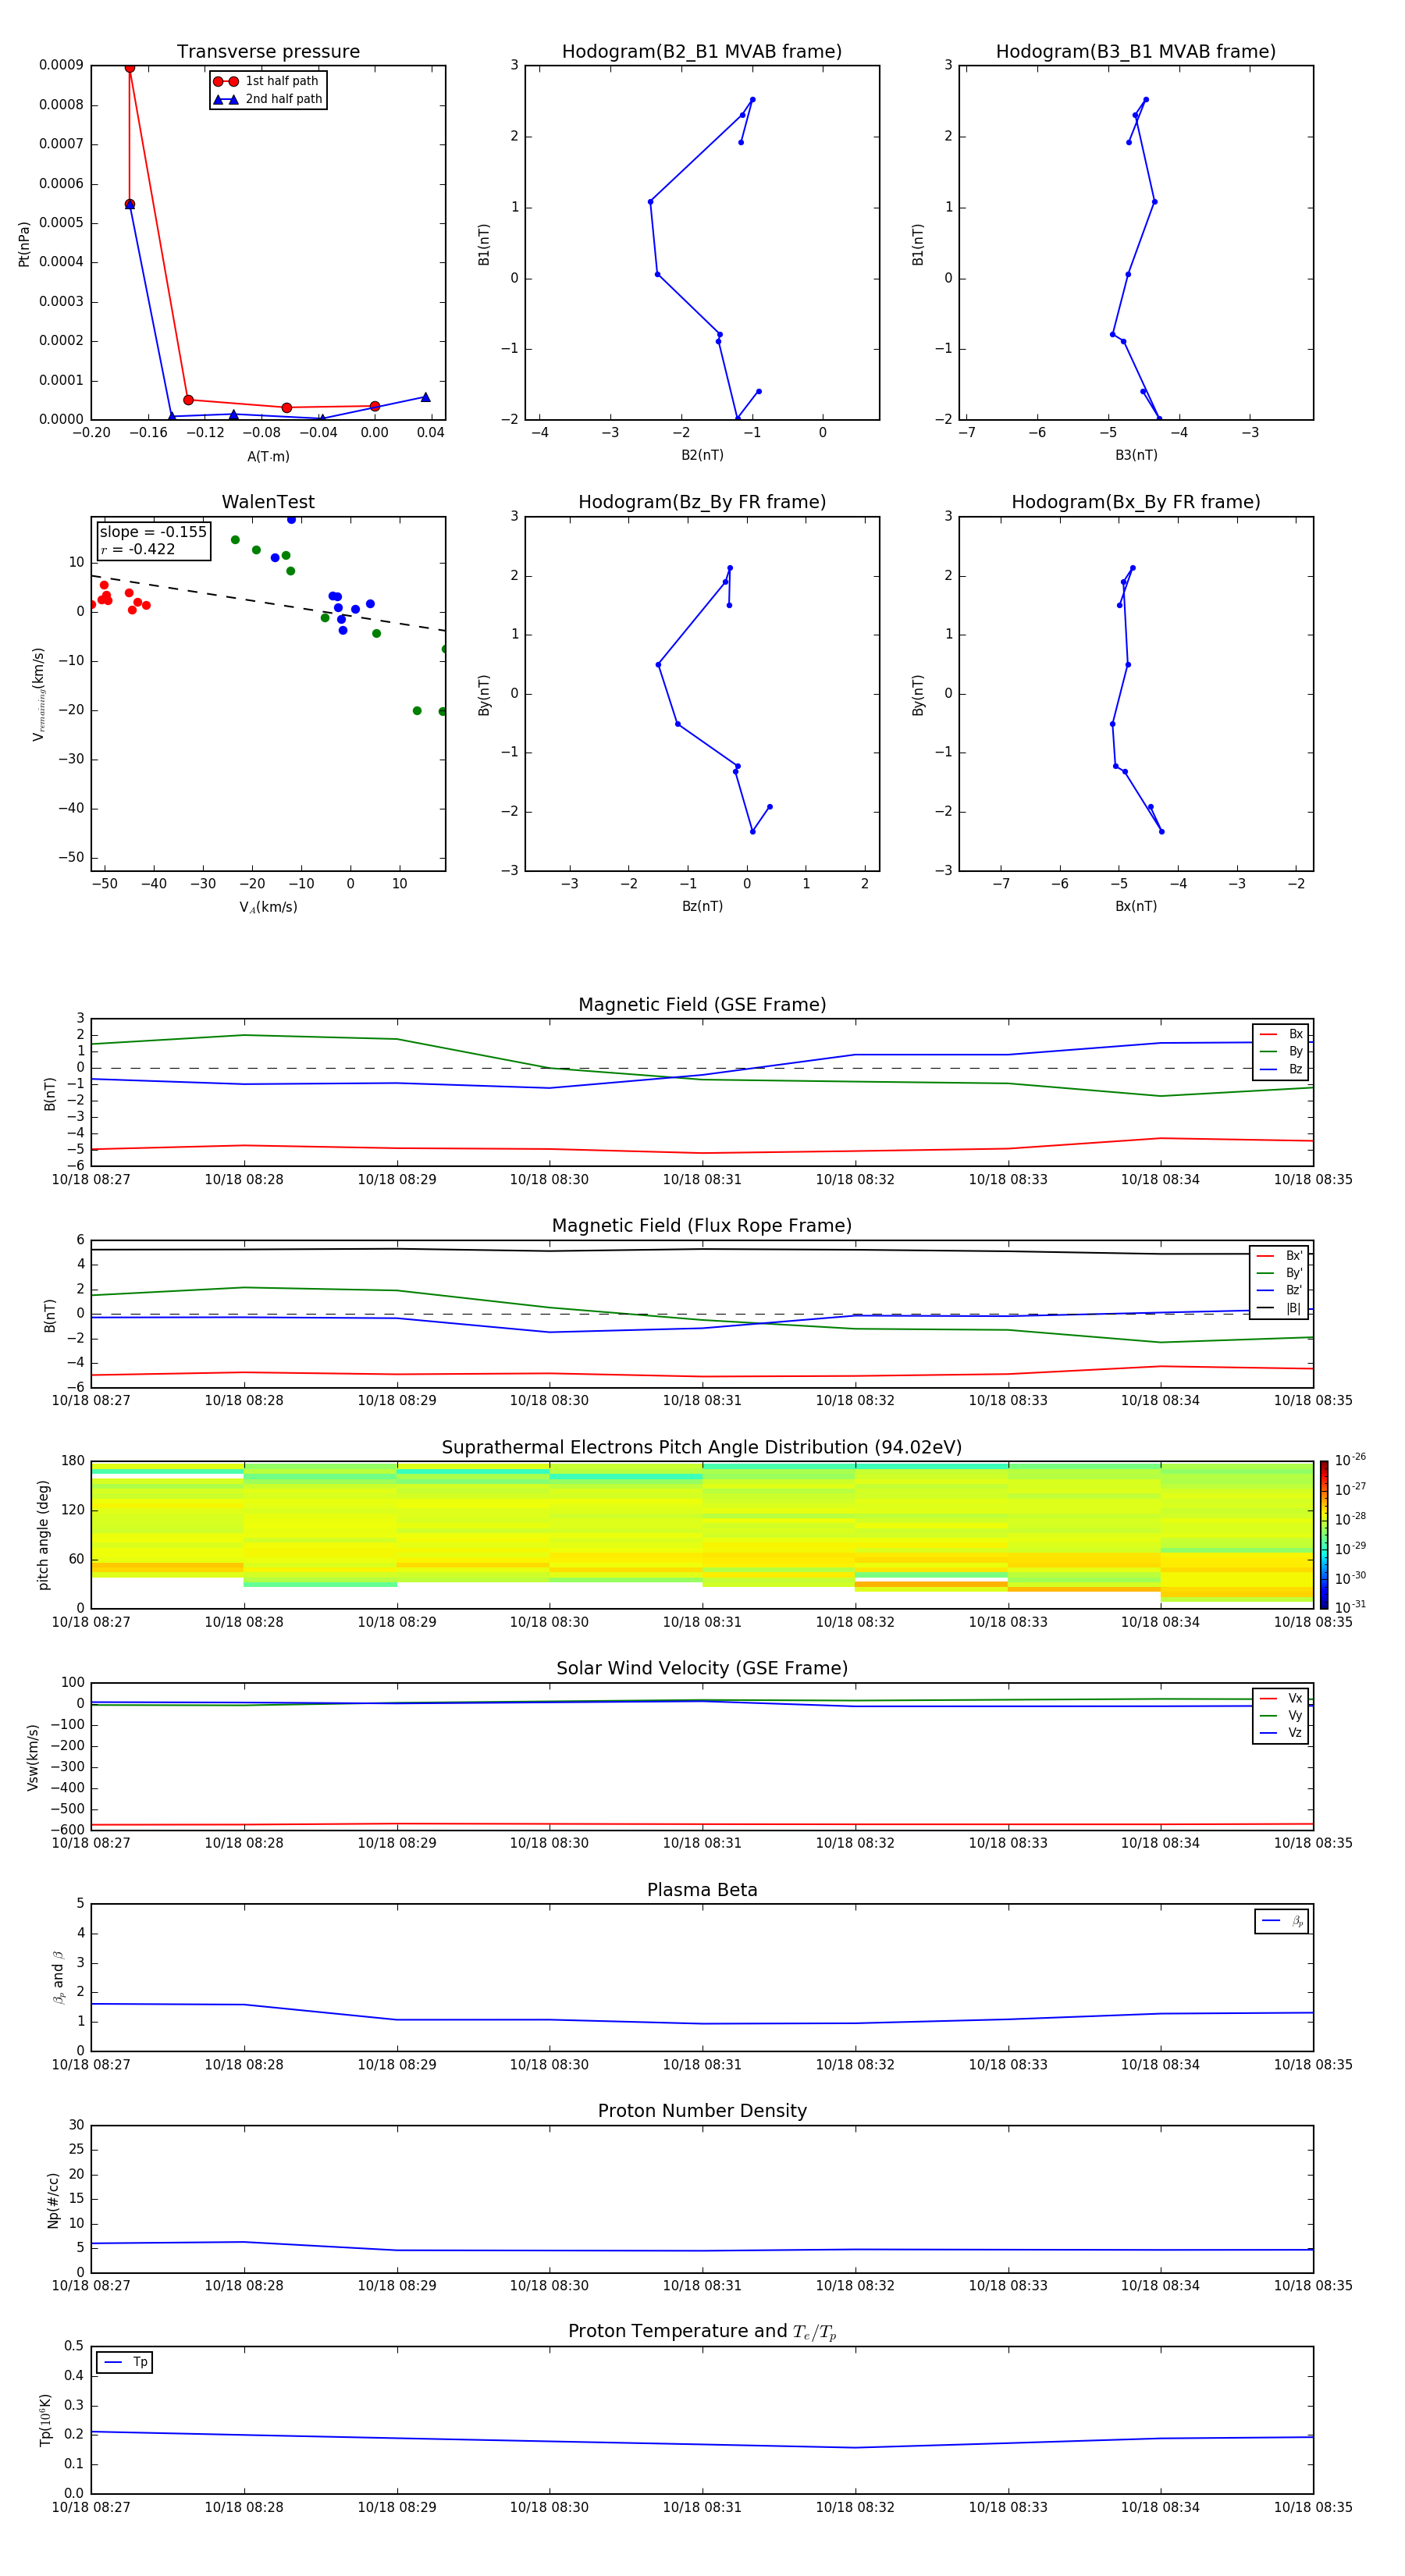Click the 'B3(nT)' x-axis label

(x=1136, y=455)
